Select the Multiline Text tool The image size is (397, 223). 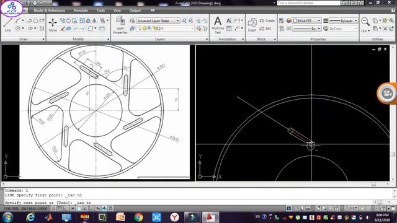218,25
